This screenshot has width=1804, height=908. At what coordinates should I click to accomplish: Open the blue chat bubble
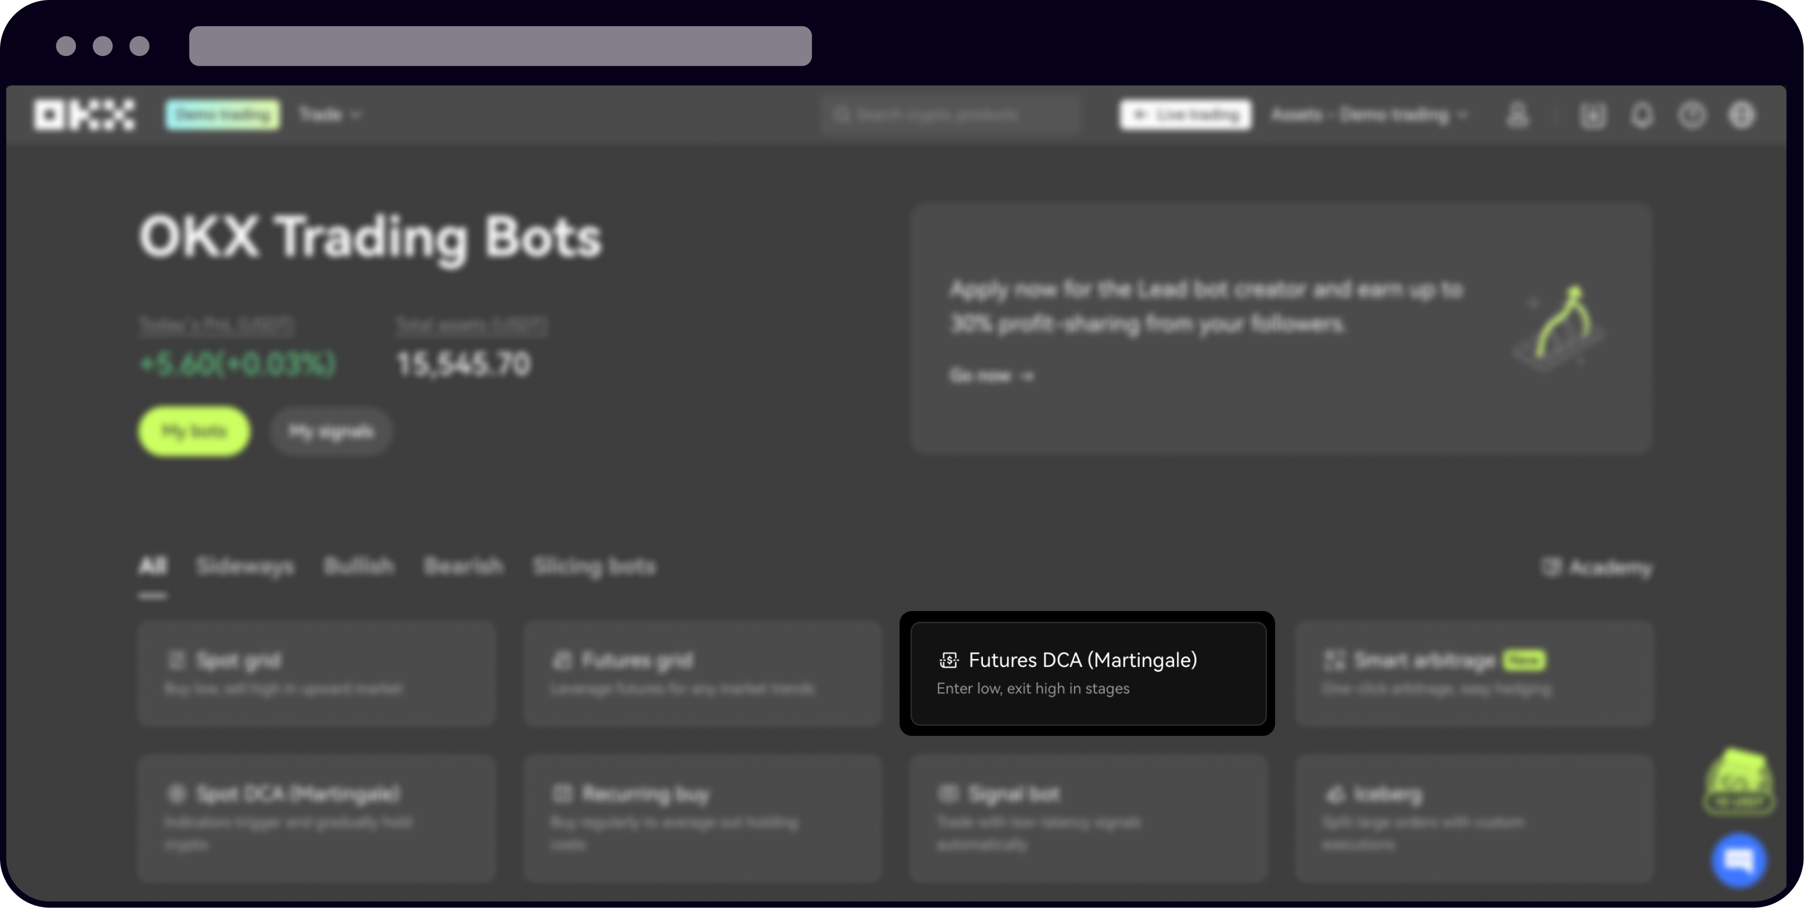coord(1739,861)
